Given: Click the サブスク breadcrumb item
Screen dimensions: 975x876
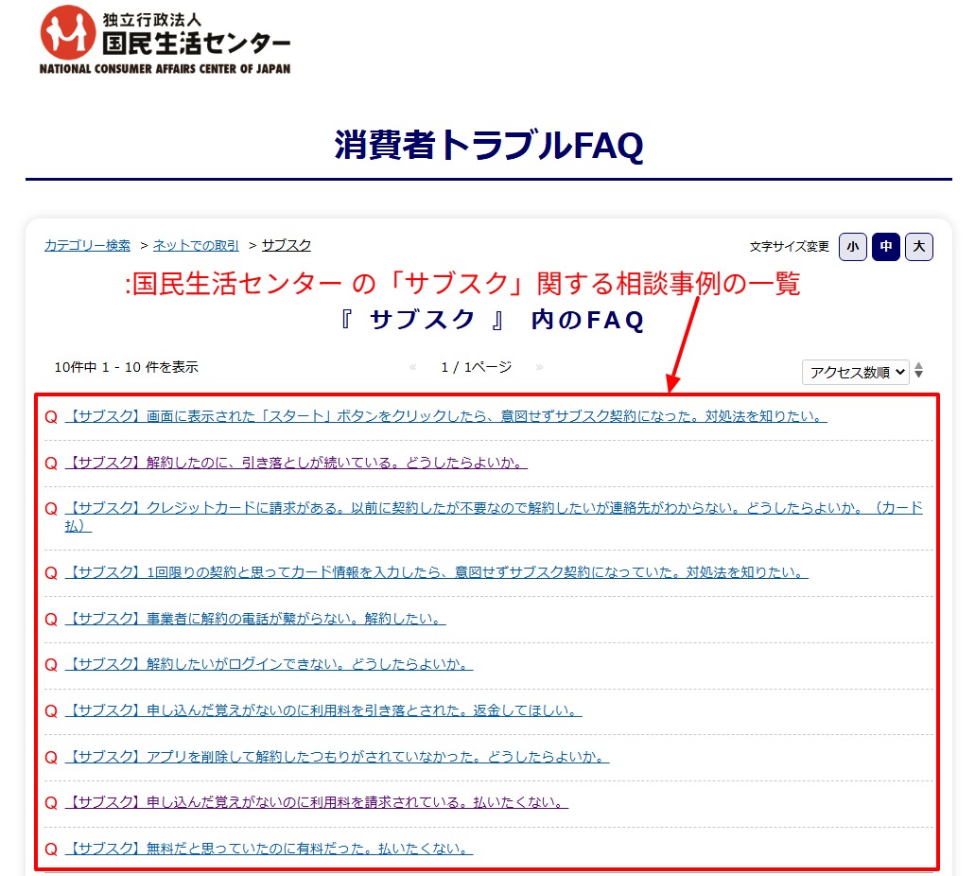Looking at the screenshot, I should pos(286,246).
